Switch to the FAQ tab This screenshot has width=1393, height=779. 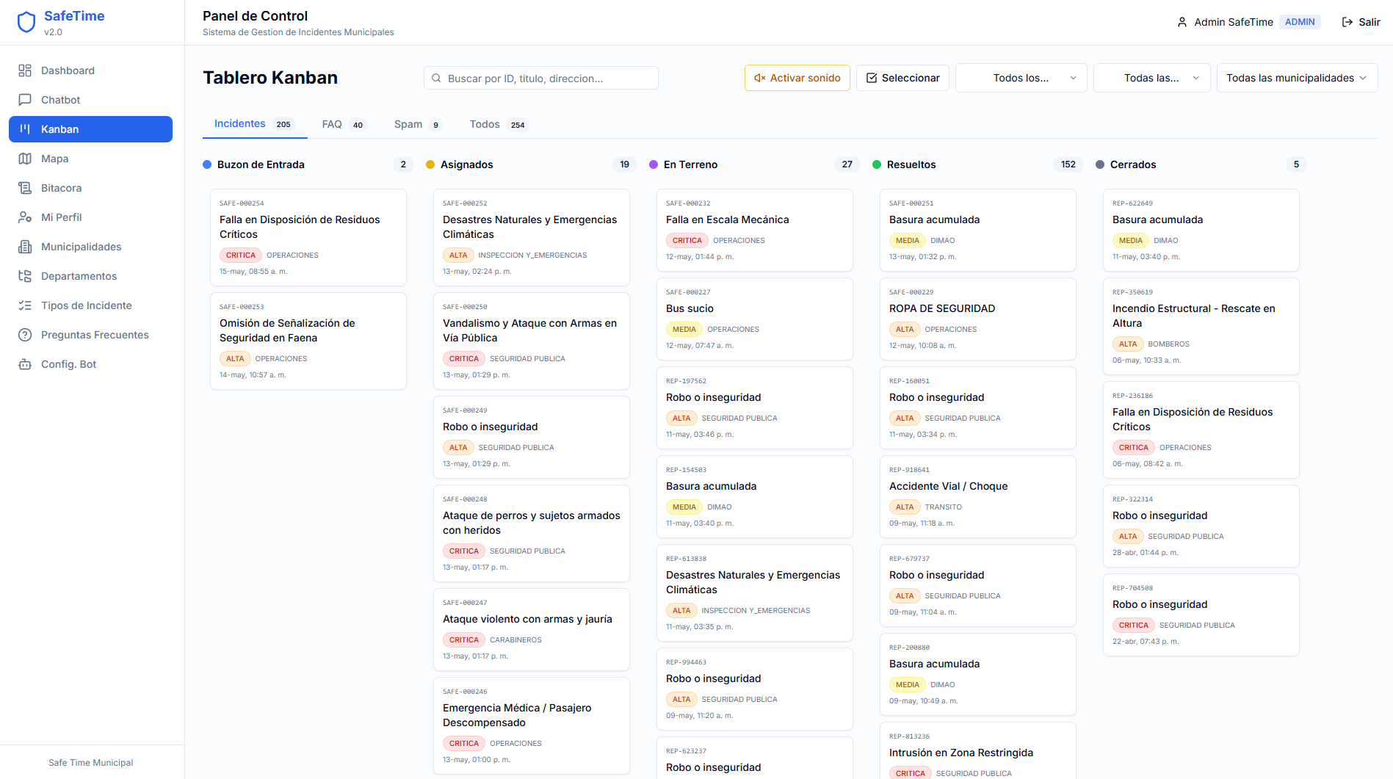343,124
